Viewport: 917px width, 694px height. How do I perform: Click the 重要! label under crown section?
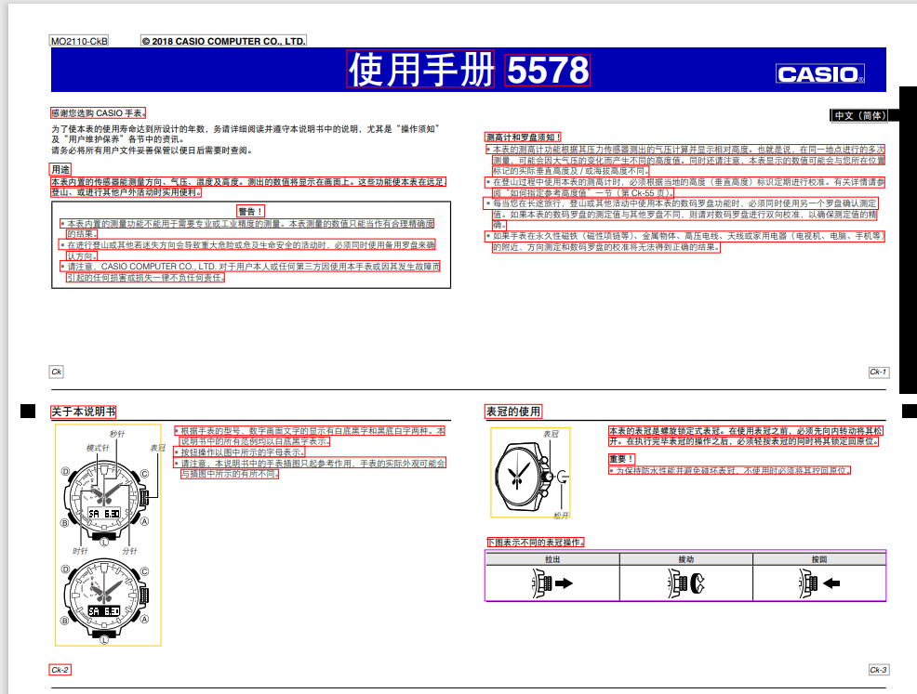621,459
